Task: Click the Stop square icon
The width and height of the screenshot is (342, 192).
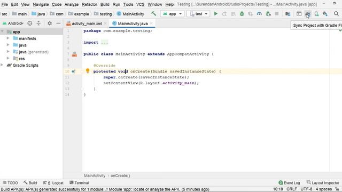Action: (x=277, y=14)
